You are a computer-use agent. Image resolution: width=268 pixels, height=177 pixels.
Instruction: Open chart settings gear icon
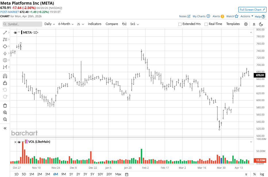tap(246, 24)
